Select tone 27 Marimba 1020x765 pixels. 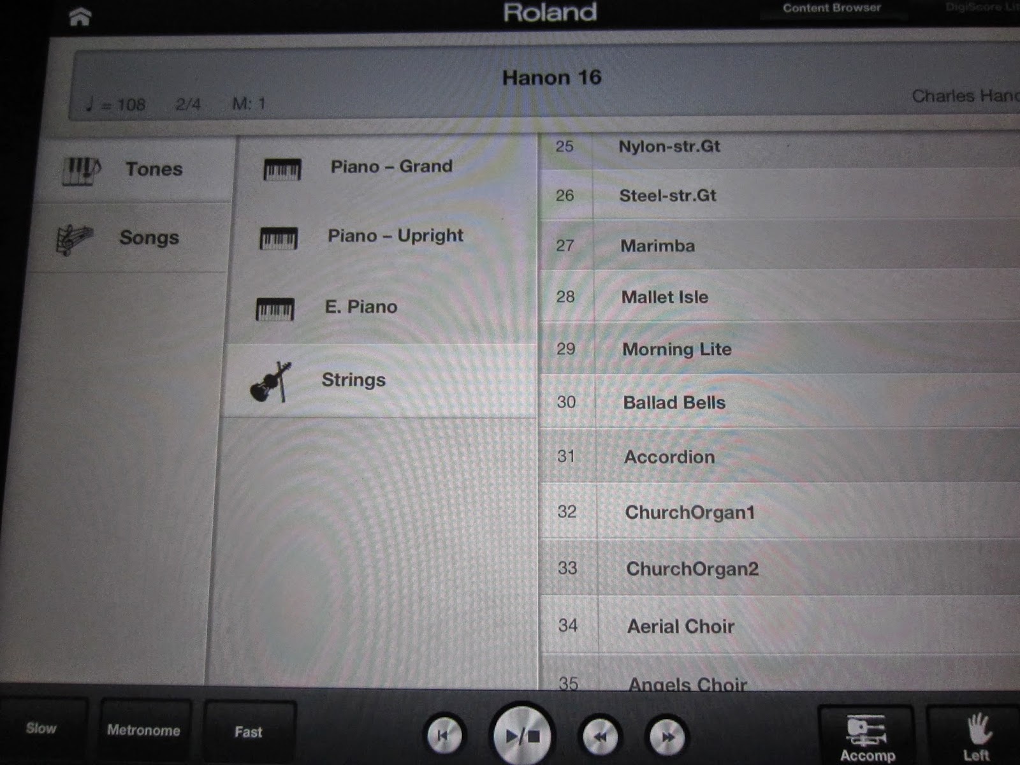tap(780, 245)
